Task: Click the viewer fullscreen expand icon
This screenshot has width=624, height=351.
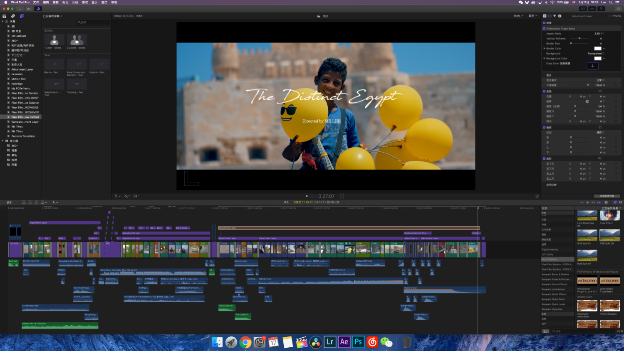Action: click(x=537, y=196)
